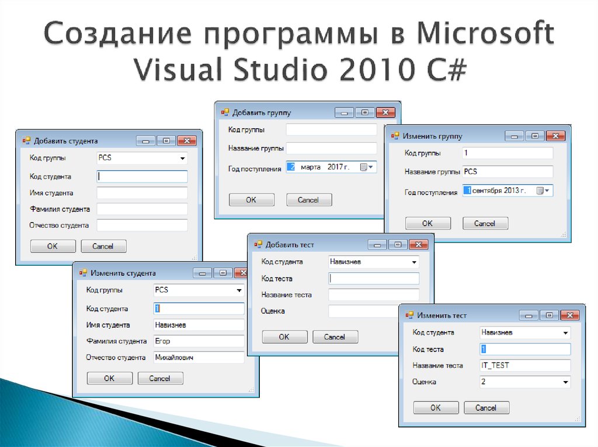598x447 pixels.
Task: Click the form icon in Добавить студента title bar
Action: [x=26, y=140]
